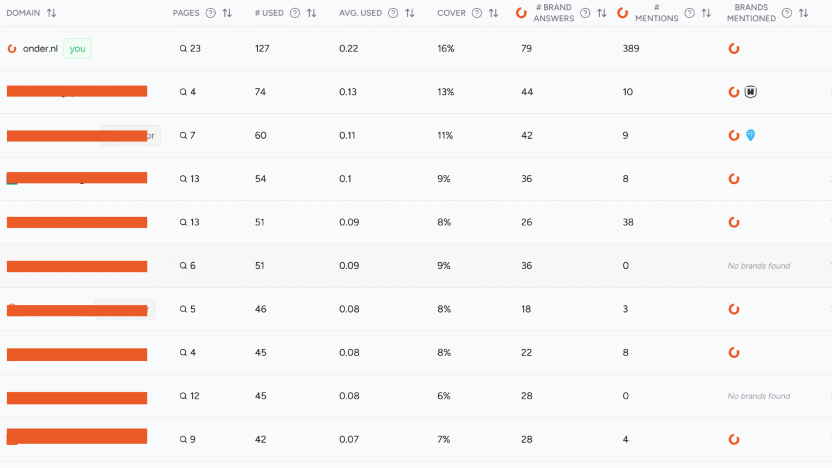Open the Cover column help icon
Viewport: 832px width, 468px height.
pos(477,13)
